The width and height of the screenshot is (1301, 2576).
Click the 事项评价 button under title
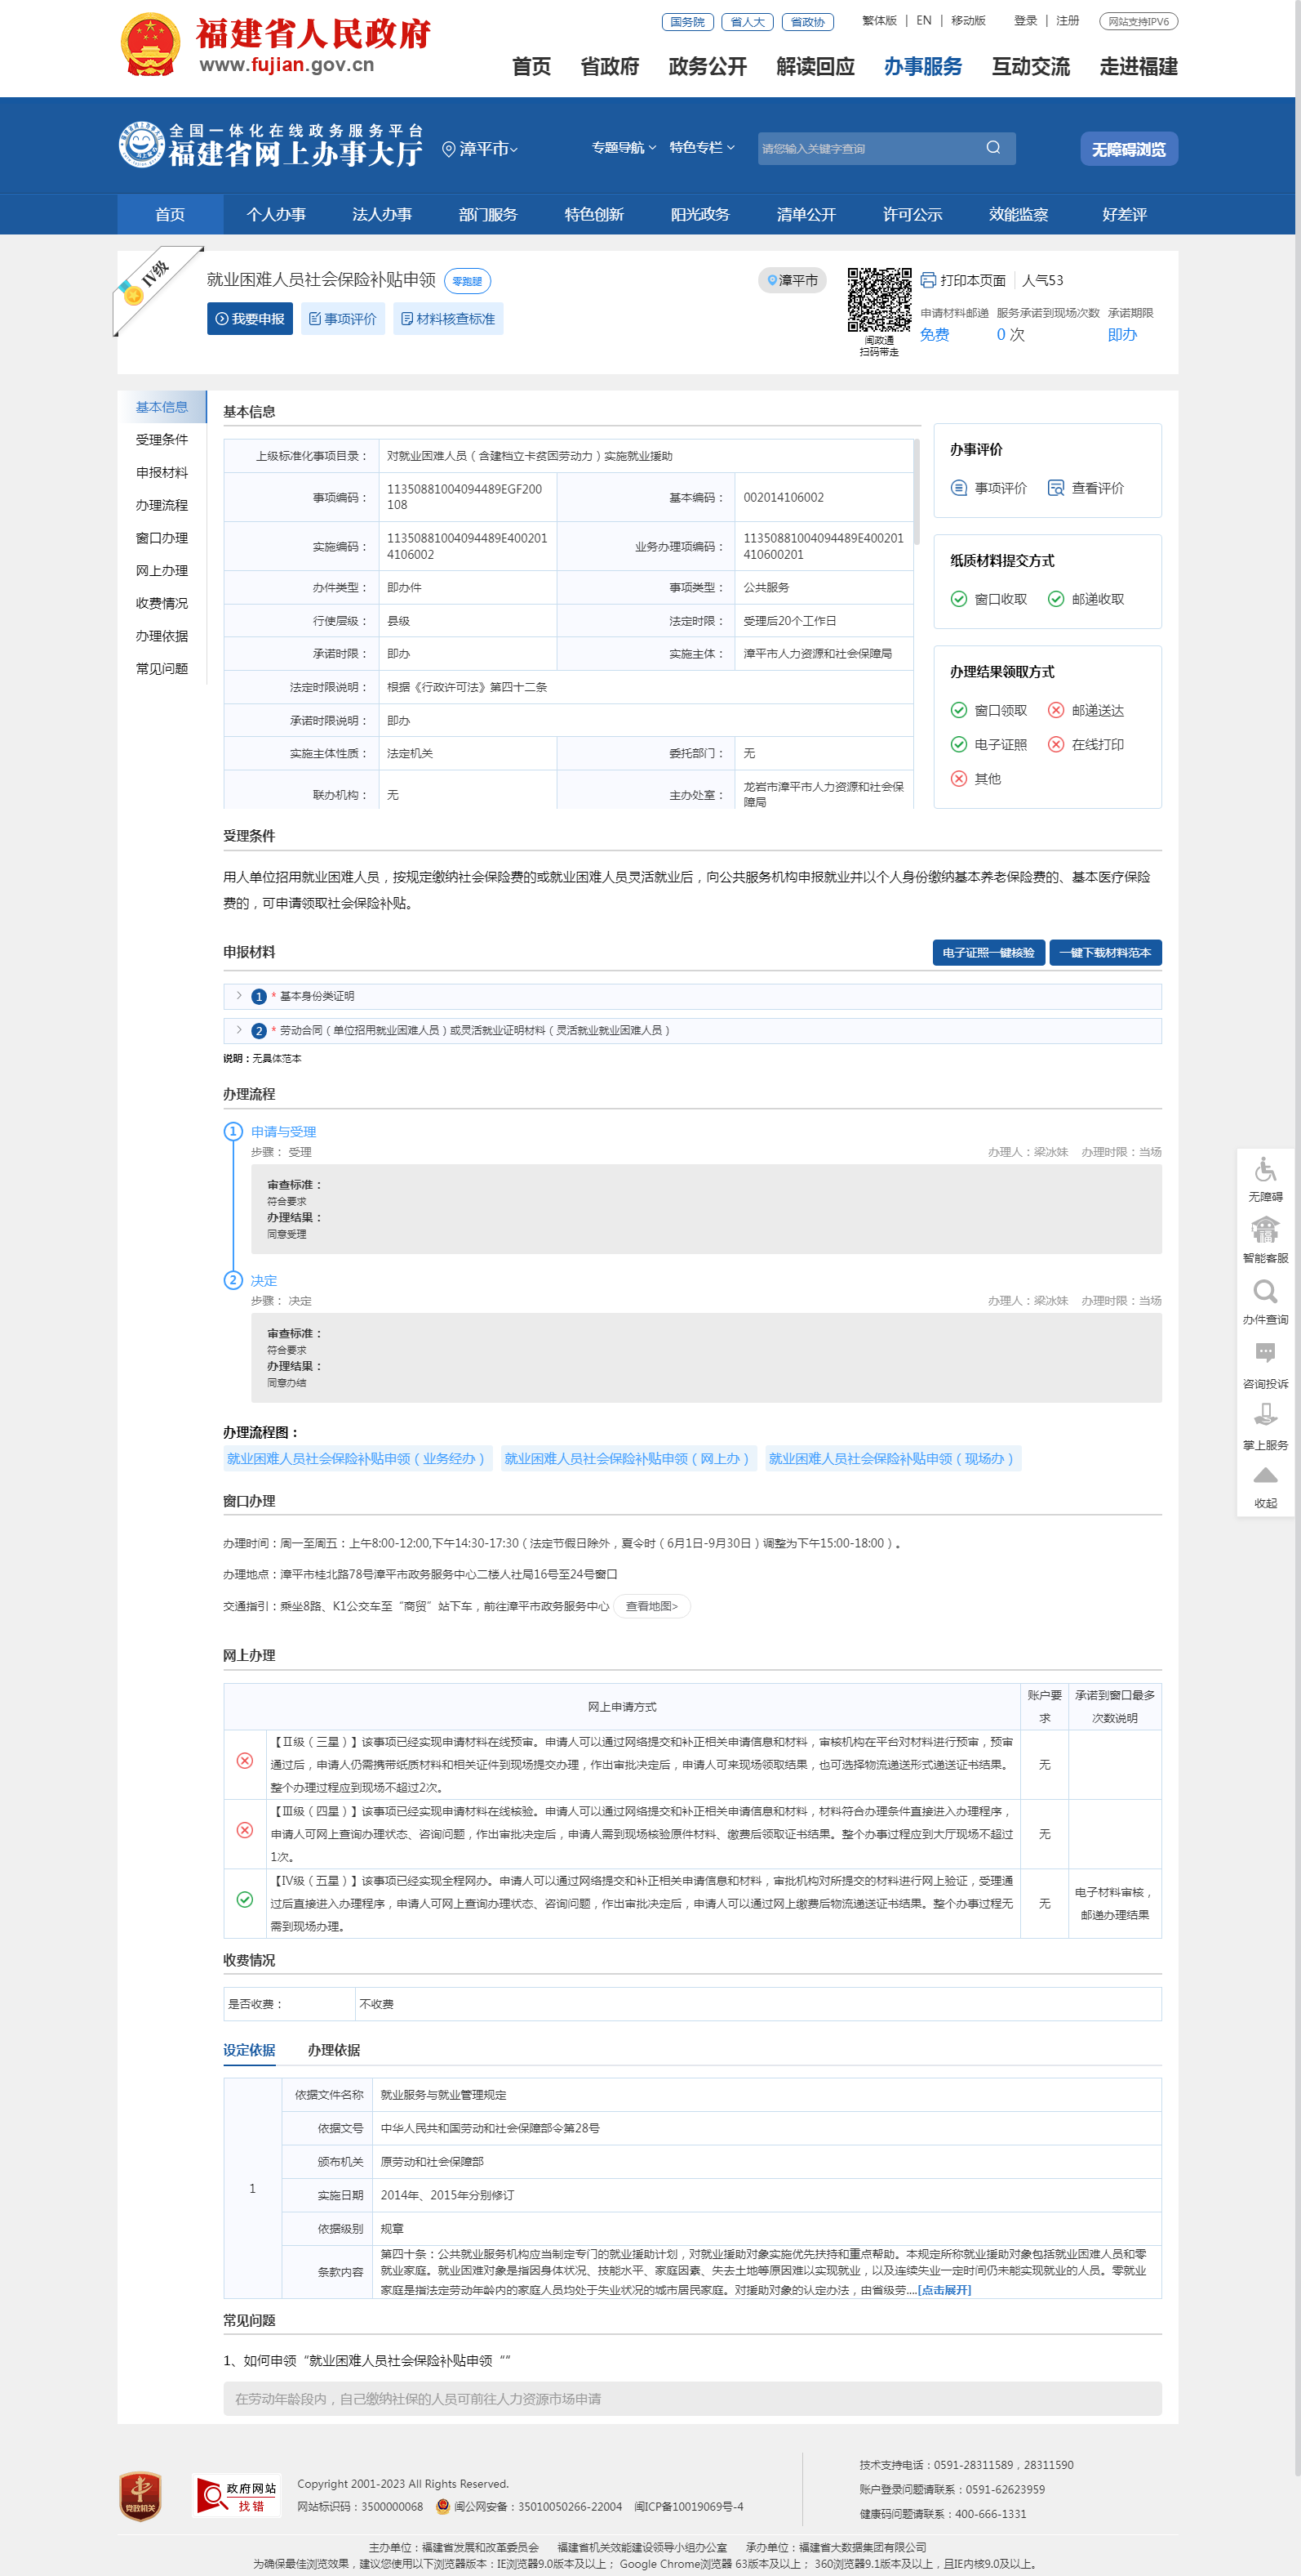(x=343, y=319)
